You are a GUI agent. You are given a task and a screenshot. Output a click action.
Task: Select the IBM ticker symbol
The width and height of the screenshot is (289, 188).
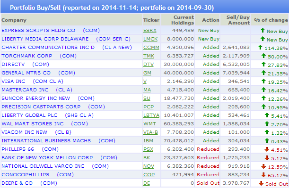pos(148,141)
